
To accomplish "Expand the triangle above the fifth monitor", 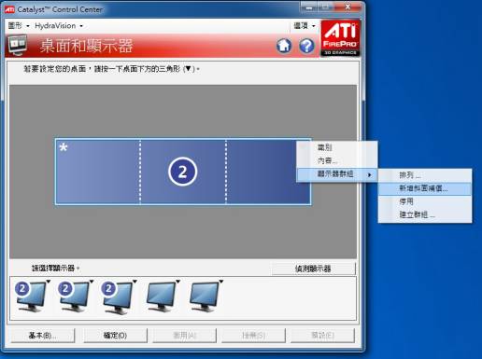I will point(221,282).
